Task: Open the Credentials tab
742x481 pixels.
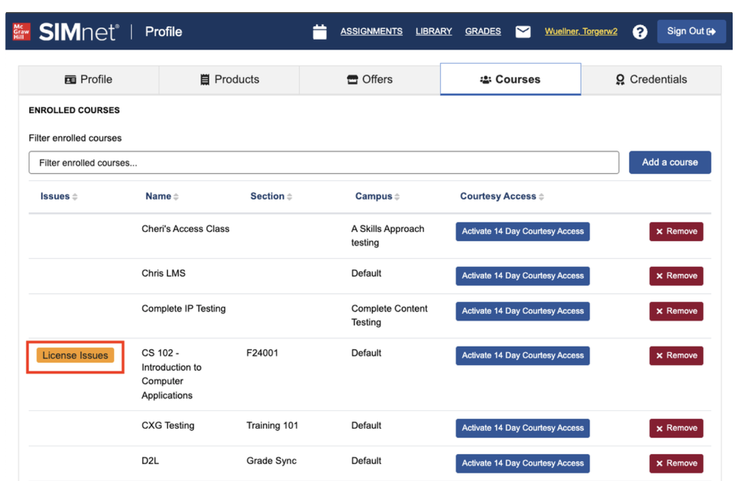Action: 651,80
